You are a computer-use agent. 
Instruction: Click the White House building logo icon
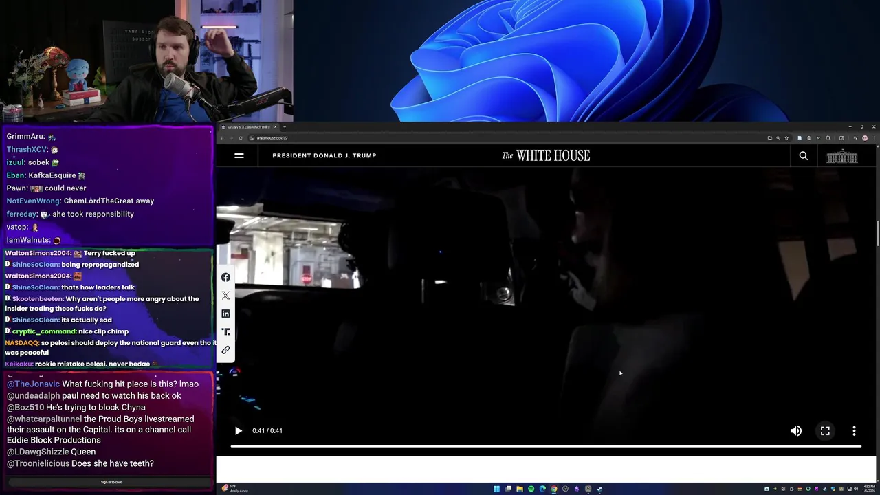[842, 156]
